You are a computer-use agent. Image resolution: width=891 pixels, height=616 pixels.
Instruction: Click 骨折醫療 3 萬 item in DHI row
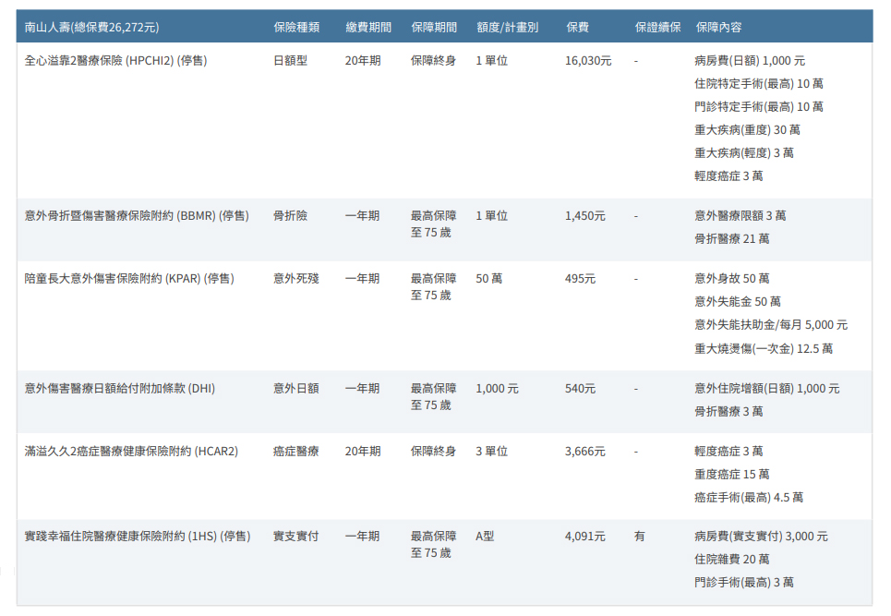[728, 411]
